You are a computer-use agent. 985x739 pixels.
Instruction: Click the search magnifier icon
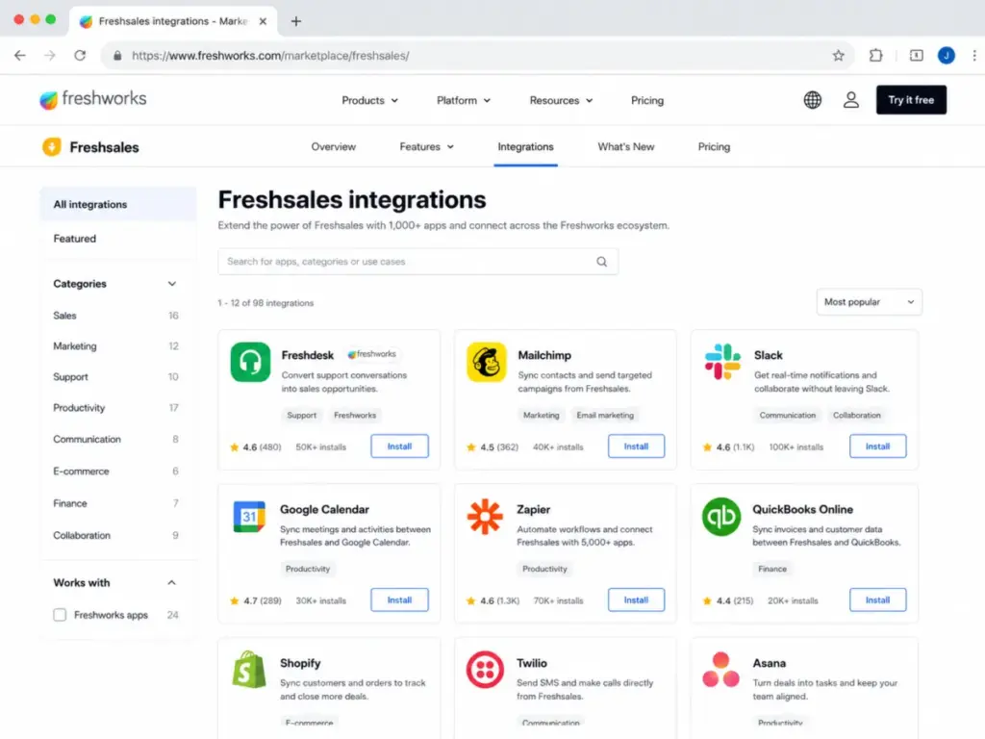pos(601,262)
